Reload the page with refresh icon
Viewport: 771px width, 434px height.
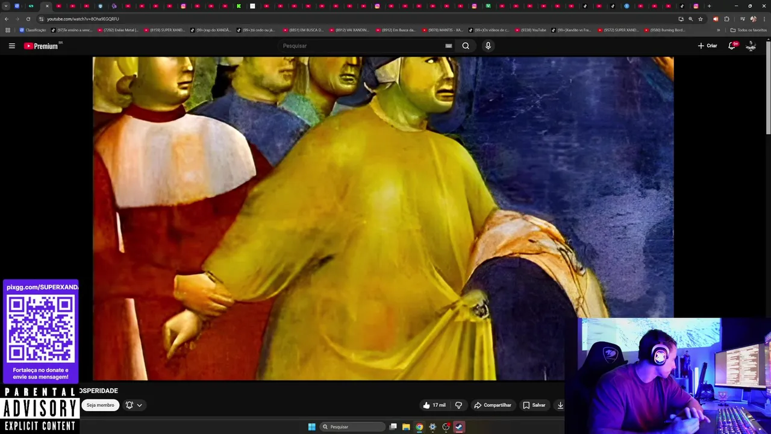(x=28, y=19)
